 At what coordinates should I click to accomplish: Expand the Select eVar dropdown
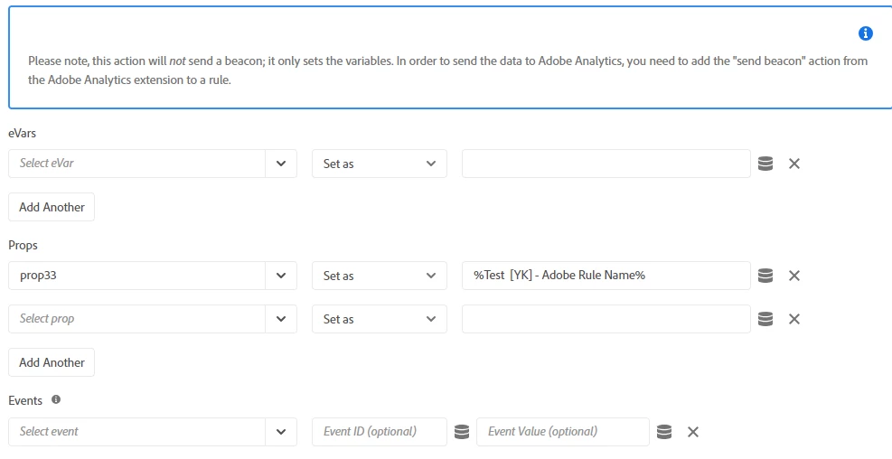[280, 164]
